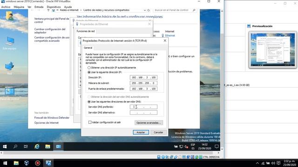This screenshot has height=167, width=298.
Task: Open Máquina menu
Action: point(19,7)
